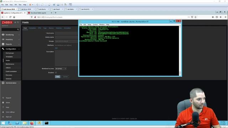Open Templates in Configuration menu
This screenshot has height=128, width=228.
coord(9,57)
